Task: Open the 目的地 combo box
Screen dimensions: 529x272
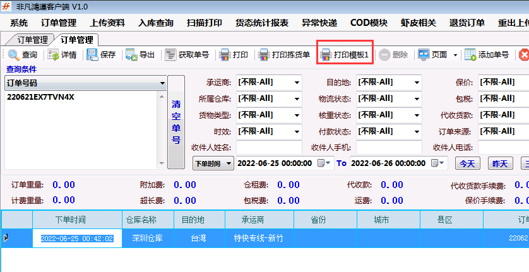Action: click(417, 82)
